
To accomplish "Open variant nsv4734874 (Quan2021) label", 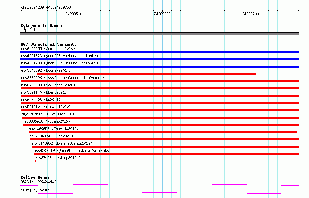I will pos(51,136).
